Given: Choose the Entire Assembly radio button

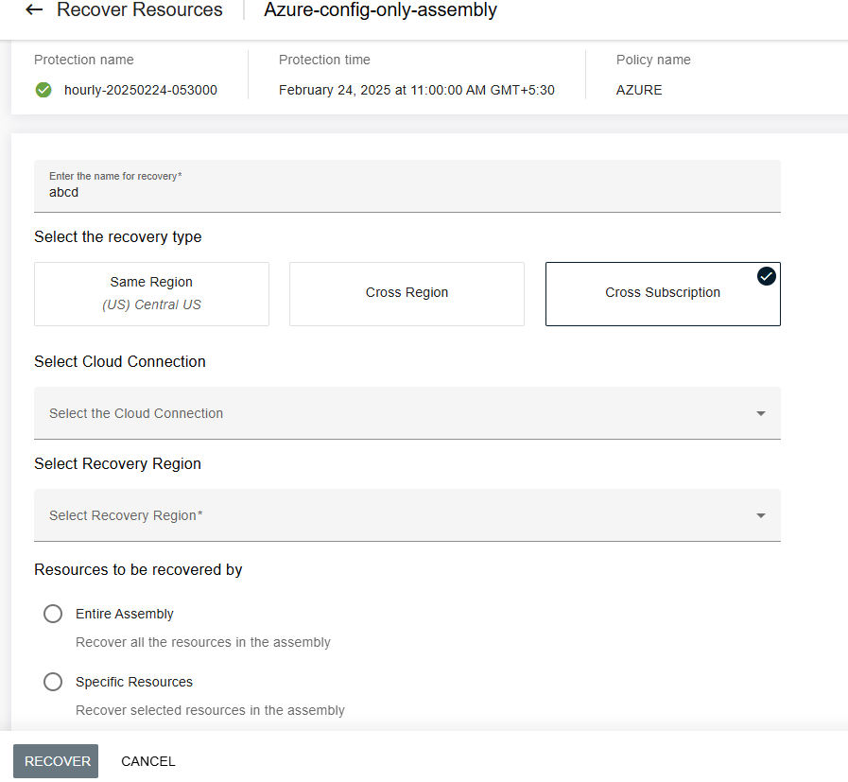Looking at the screenshot, I should coord(53,614).
